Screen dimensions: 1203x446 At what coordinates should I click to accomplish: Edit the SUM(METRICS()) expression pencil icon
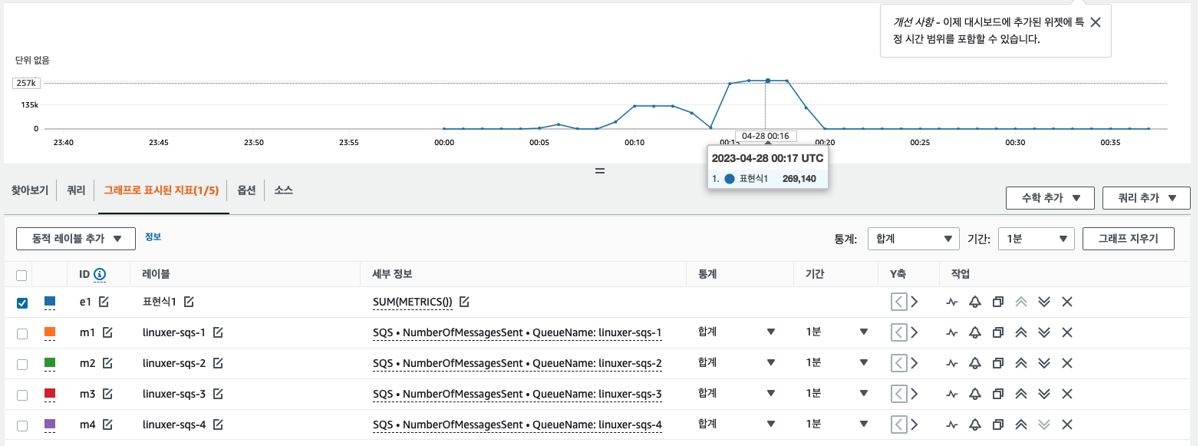click(464, 302)
